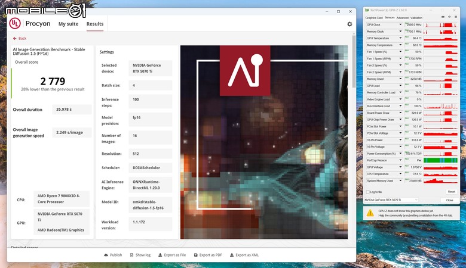Click the Show log document icon
Screen dimensions: 466x268
point(131,255)
